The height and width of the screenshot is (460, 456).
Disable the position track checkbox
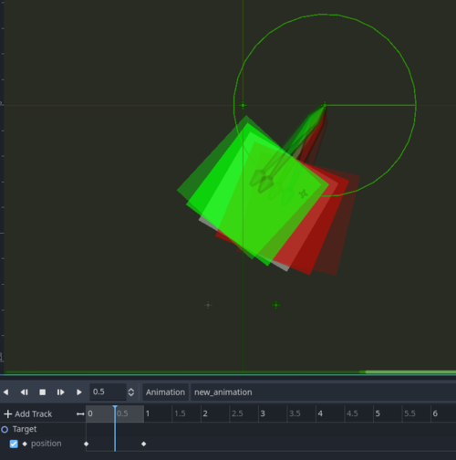14,444
